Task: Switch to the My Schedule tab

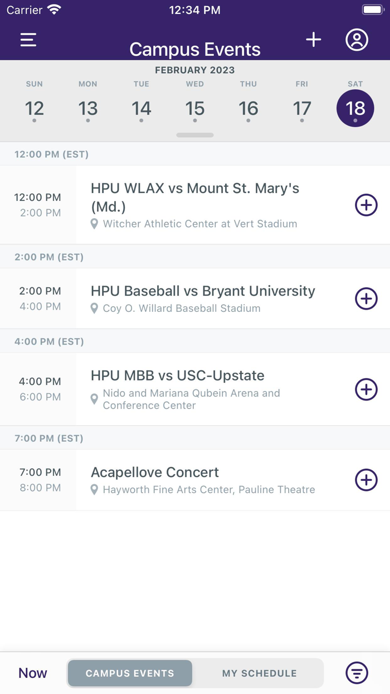Action: 259,673
